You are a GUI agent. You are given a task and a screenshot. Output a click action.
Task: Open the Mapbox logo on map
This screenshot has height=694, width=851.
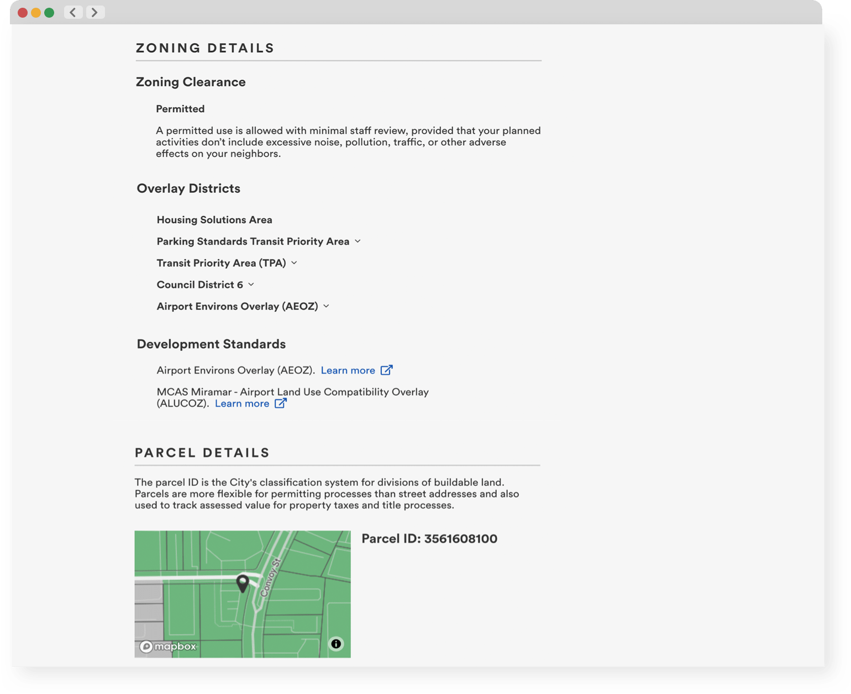pos(168,646)
